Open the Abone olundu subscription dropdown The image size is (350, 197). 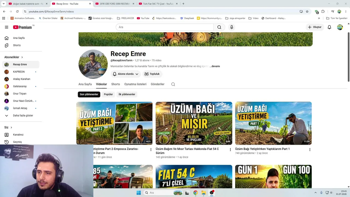tap(126, 74)
